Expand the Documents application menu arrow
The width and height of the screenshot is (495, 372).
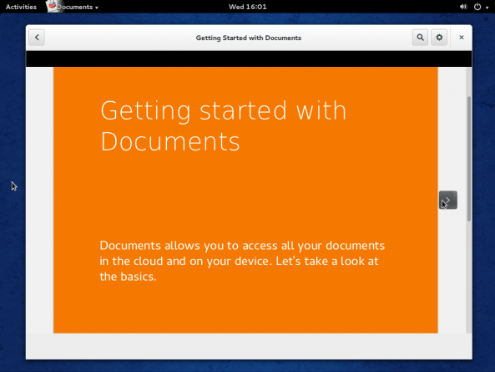point(97,8)
